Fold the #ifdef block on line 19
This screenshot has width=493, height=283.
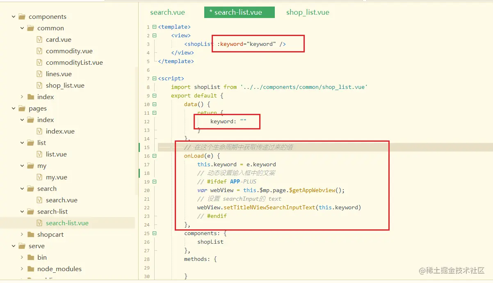tap(155, 182)
